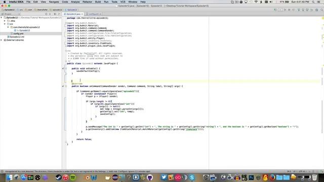Close the config.yml editor tab
Screen dimensions: 324x182
100,14
